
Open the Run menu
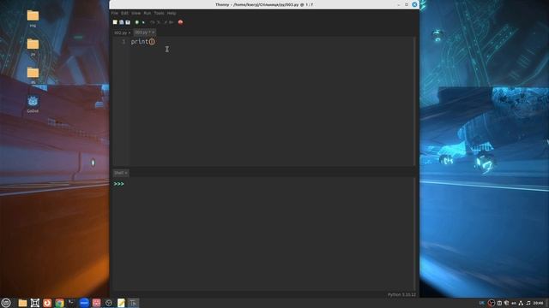click(147, 14)
